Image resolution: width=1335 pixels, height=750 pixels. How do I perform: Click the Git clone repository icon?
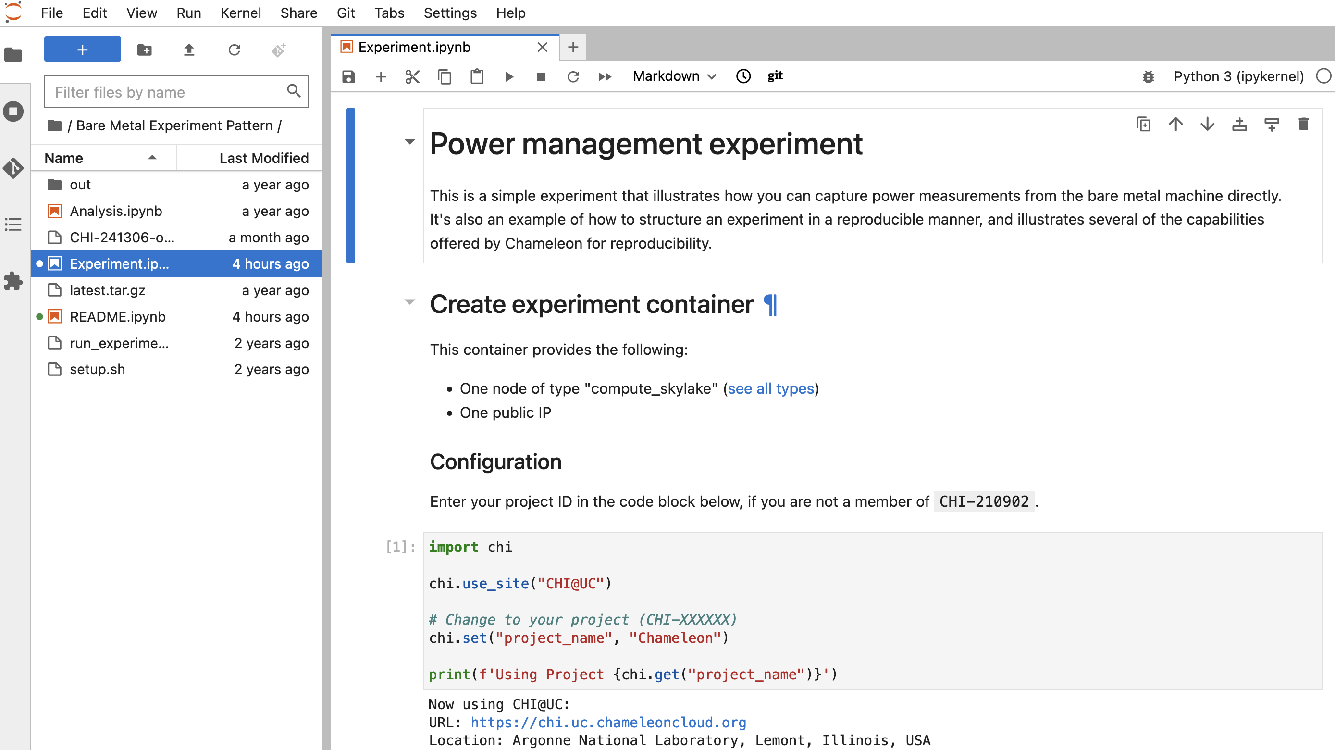[x=279, y=50]
